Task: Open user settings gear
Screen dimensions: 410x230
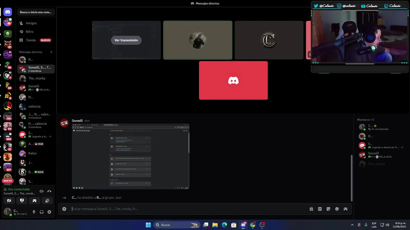Action: 49,212
